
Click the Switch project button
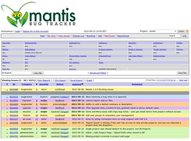(181, 31)
